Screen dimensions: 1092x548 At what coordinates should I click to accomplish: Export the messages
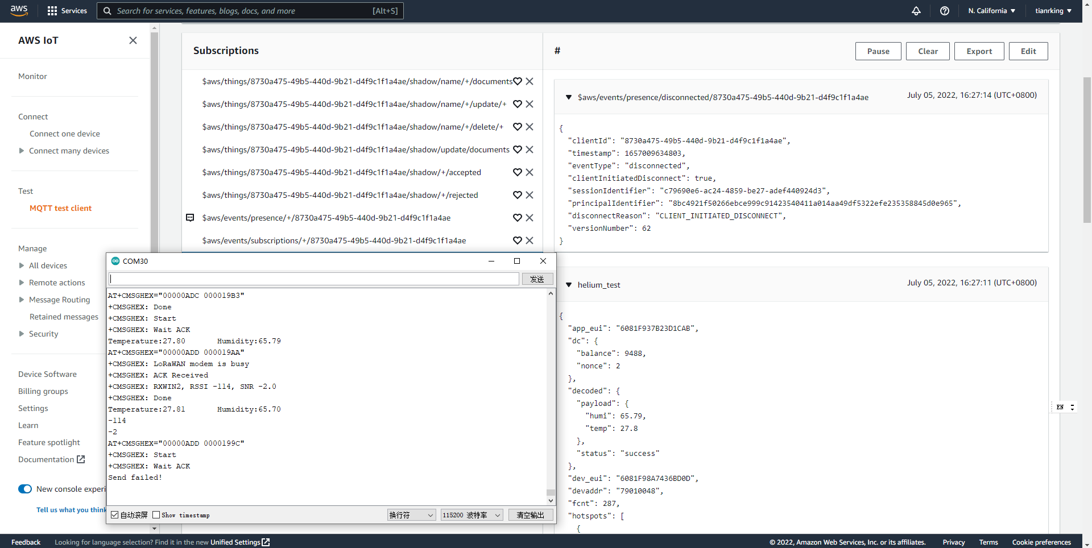(x=979, y=51)
